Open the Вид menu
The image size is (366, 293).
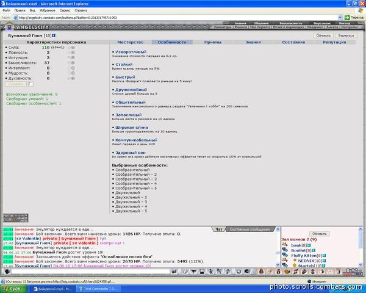coord(32,10)
